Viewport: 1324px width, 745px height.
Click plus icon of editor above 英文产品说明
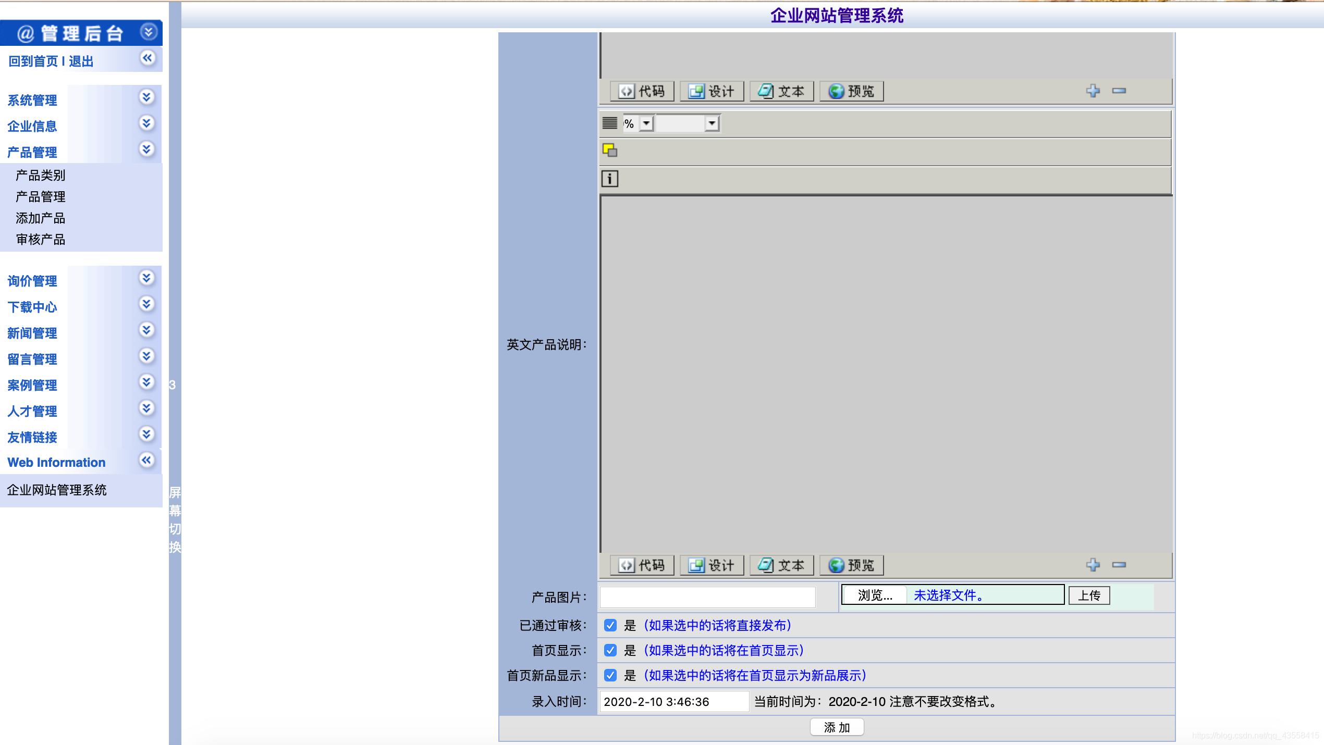1093,91
